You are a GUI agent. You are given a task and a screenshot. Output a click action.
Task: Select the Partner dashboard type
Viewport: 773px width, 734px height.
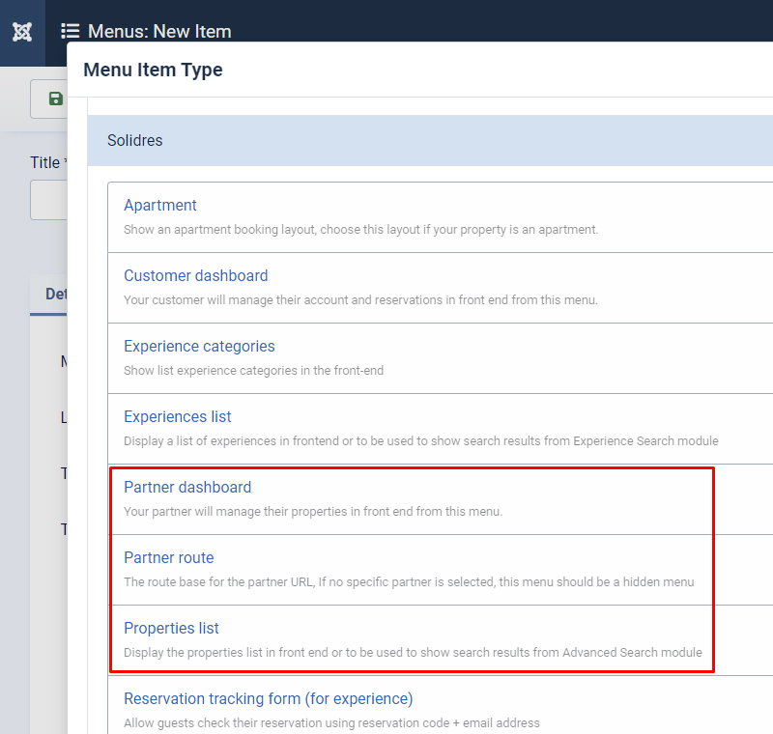[186, 487]
